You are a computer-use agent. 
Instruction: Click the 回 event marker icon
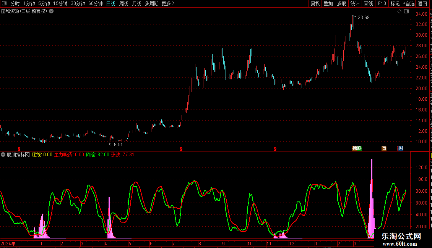[x=384, y=148]
